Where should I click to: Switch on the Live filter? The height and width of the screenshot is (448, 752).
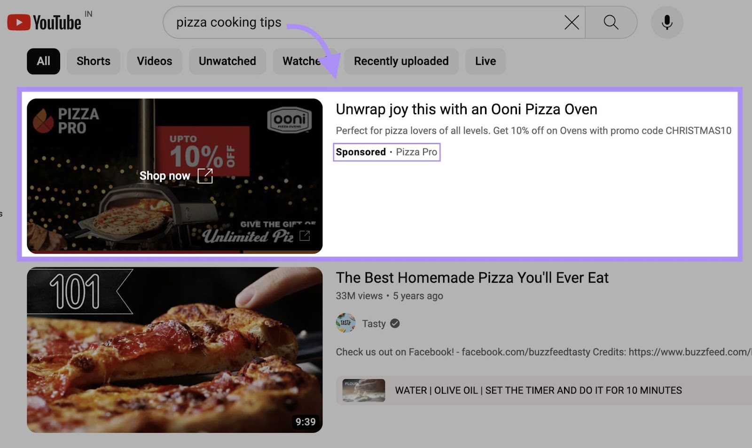pos(485,61)
